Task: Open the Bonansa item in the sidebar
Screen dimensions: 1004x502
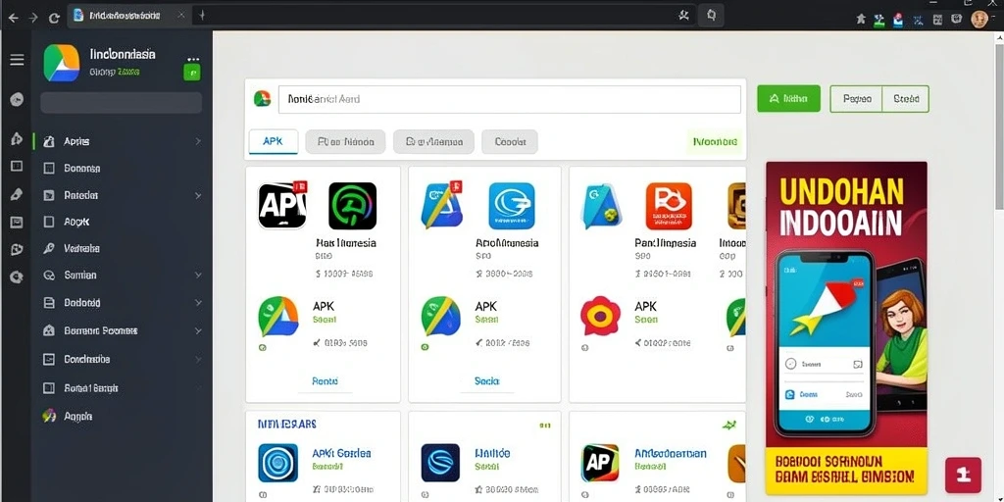Action: pos(82,169)
